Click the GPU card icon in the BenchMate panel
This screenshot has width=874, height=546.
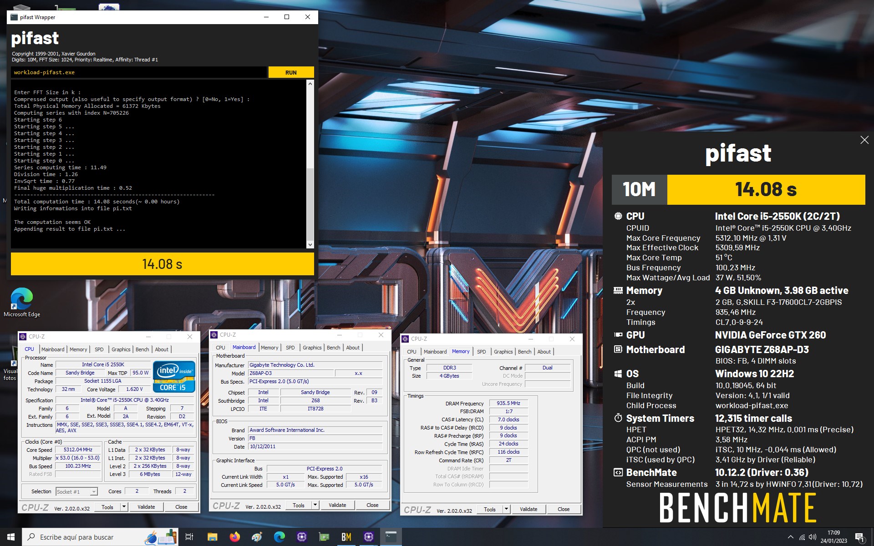click(618, 335)
